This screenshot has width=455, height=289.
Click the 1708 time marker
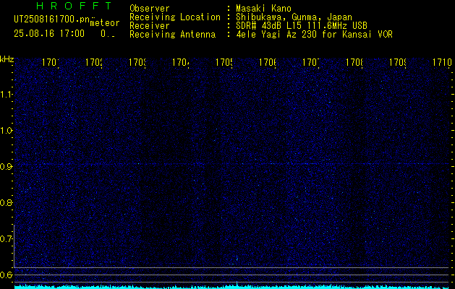354,62
